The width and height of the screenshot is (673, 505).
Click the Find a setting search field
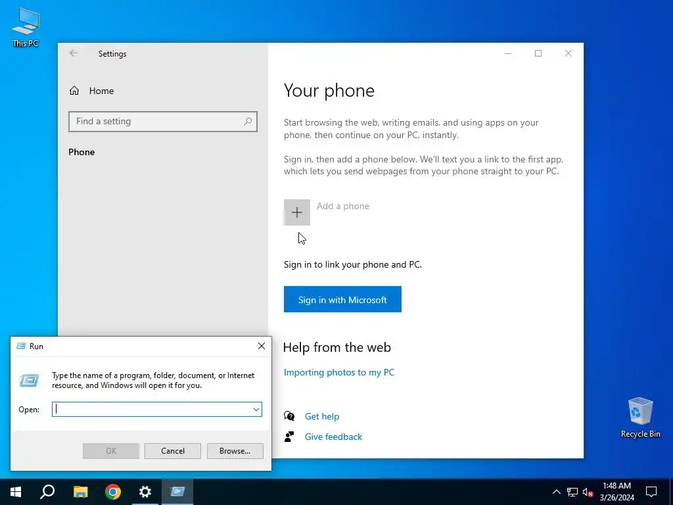(163, 122)
